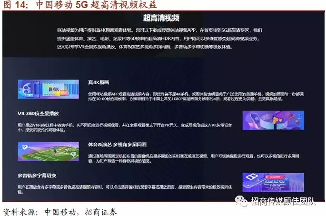Click the 超高清视频 page heading
Screen dimensions: 326x216
pos(161,18)
